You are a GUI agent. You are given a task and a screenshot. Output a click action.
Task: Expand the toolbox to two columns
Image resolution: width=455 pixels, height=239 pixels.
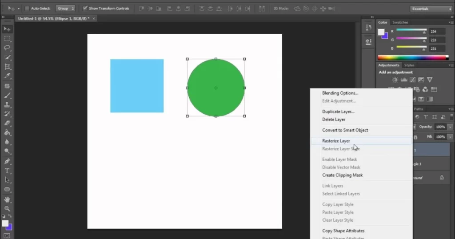(x=3, y=17)
